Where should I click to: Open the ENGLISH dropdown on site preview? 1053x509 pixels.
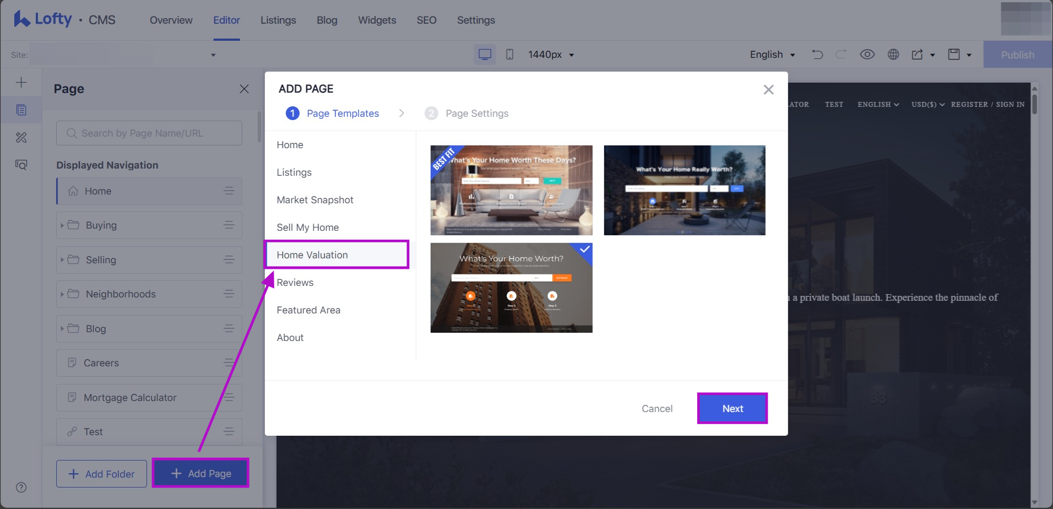click(878, 105)
